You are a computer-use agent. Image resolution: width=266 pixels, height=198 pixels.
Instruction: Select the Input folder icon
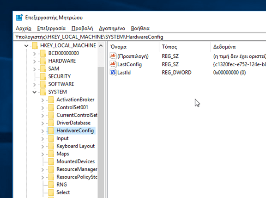(51, 138)
